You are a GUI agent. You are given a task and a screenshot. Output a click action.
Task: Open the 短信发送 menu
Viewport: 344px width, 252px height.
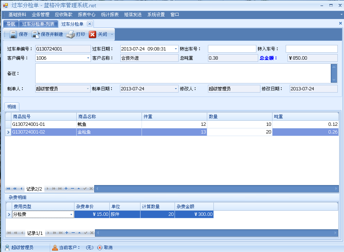point(133,14)
